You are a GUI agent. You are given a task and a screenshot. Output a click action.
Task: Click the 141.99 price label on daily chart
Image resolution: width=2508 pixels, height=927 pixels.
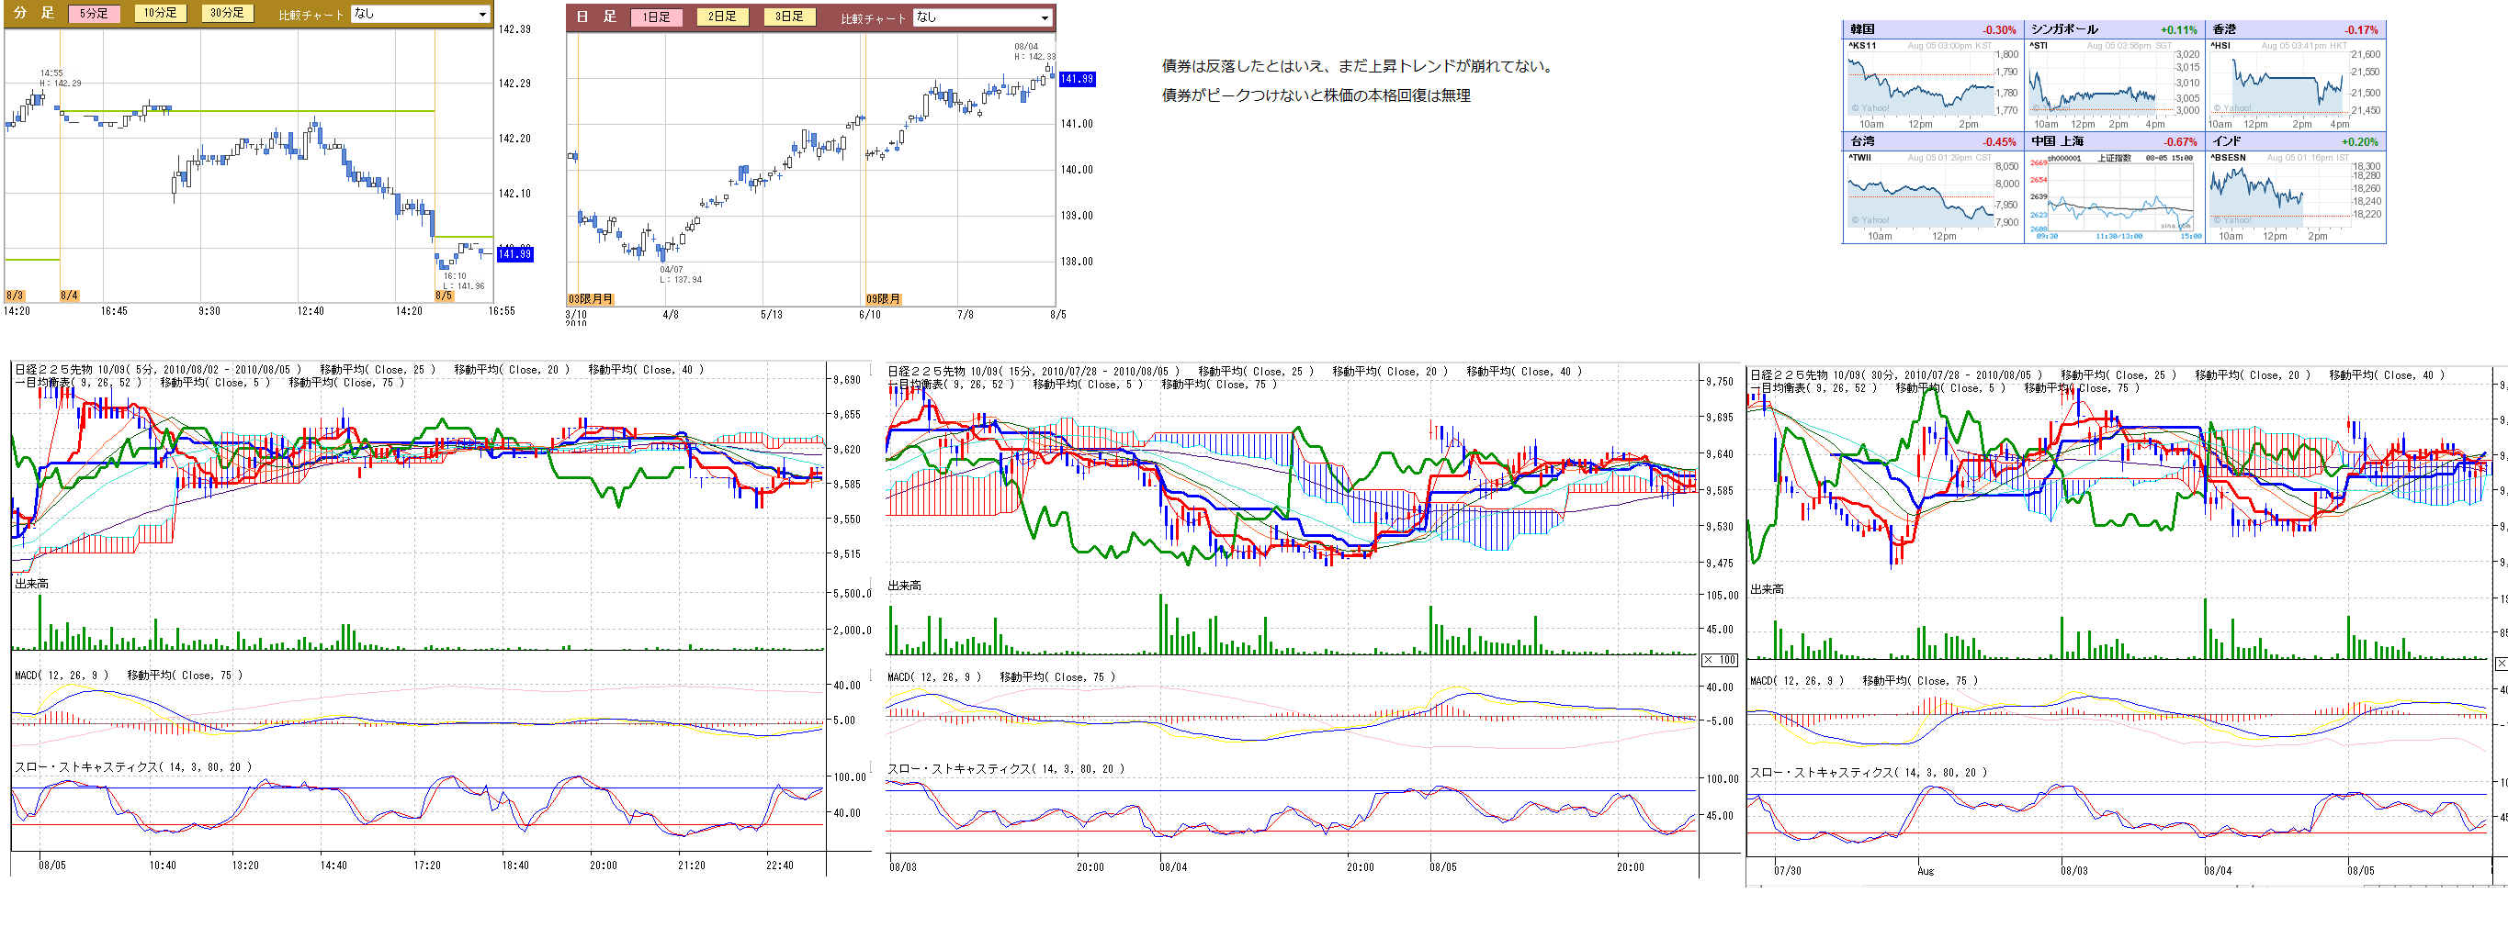pos(1077,80)
